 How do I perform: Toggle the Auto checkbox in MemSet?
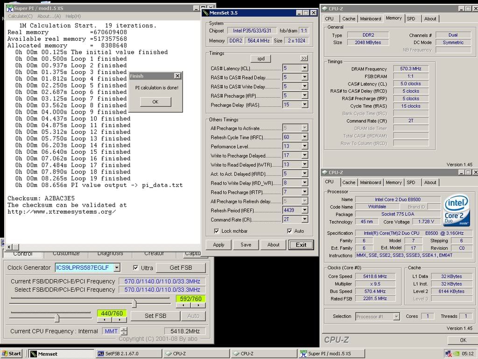coord(289,231)
